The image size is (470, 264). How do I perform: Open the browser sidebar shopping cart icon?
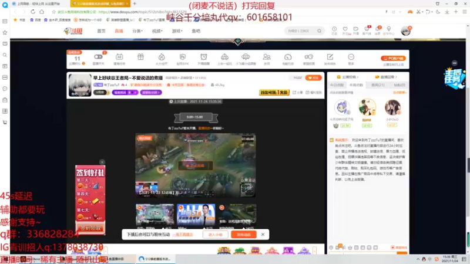[5, 123]
